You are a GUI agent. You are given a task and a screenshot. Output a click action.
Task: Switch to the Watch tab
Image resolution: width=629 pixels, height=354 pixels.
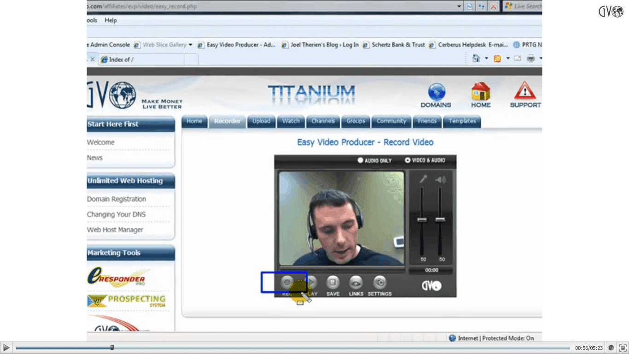pos(291,121)
